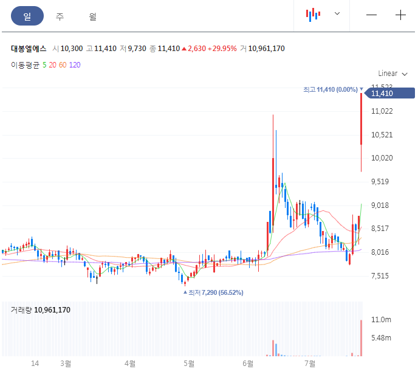This screenshot has width=418, height=383.
Task: Switch to monthly 월 chart tab
Action: click(92, 16)
